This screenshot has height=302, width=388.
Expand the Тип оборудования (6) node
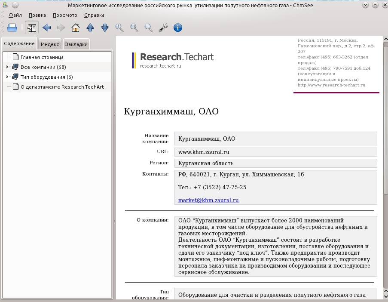pyautogui.click(x=7, y=77)
